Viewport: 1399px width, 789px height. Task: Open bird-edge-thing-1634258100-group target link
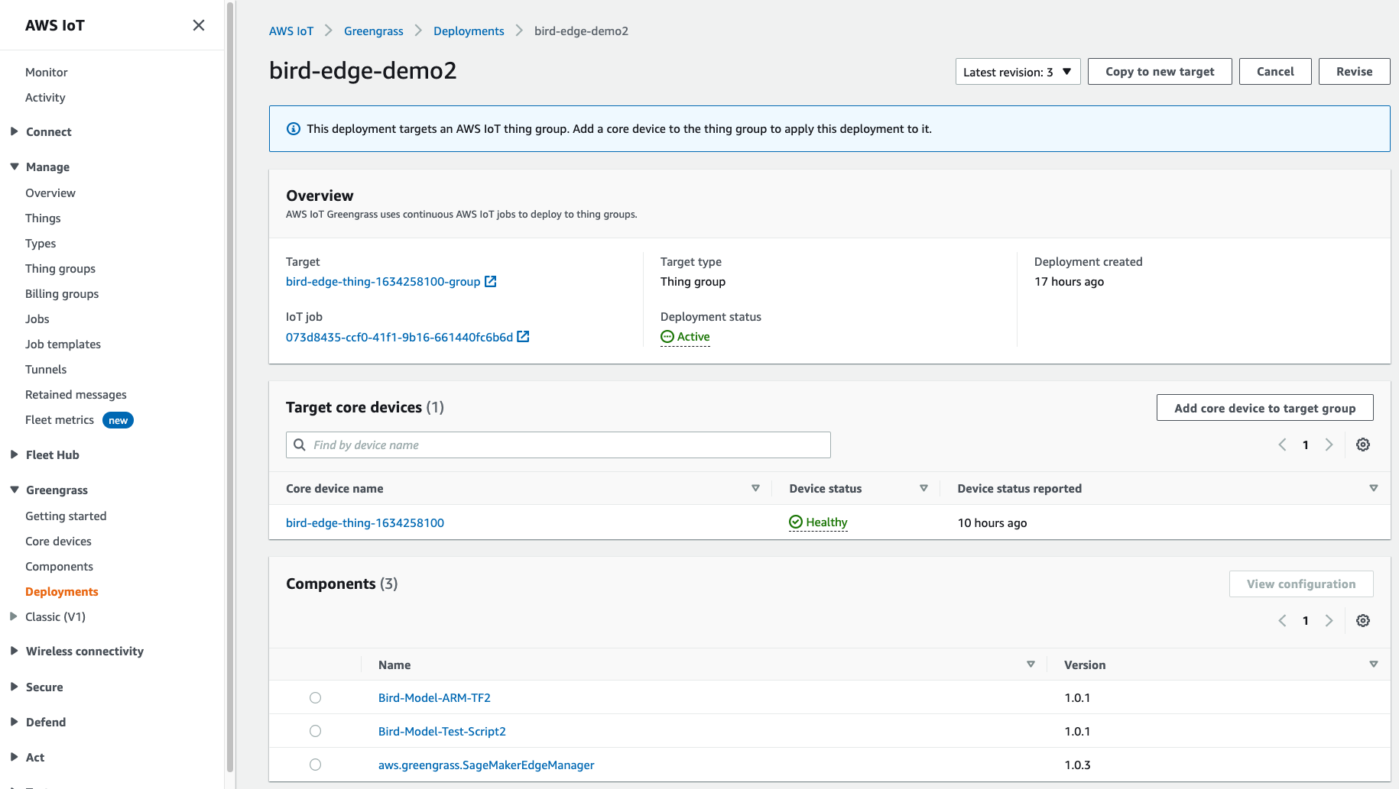coord(383,282)
